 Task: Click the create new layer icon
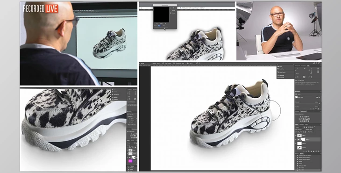(316, 151)
